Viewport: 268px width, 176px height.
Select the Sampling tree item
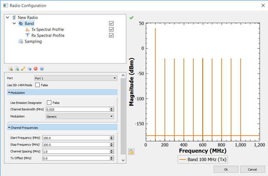click(33, 41)
